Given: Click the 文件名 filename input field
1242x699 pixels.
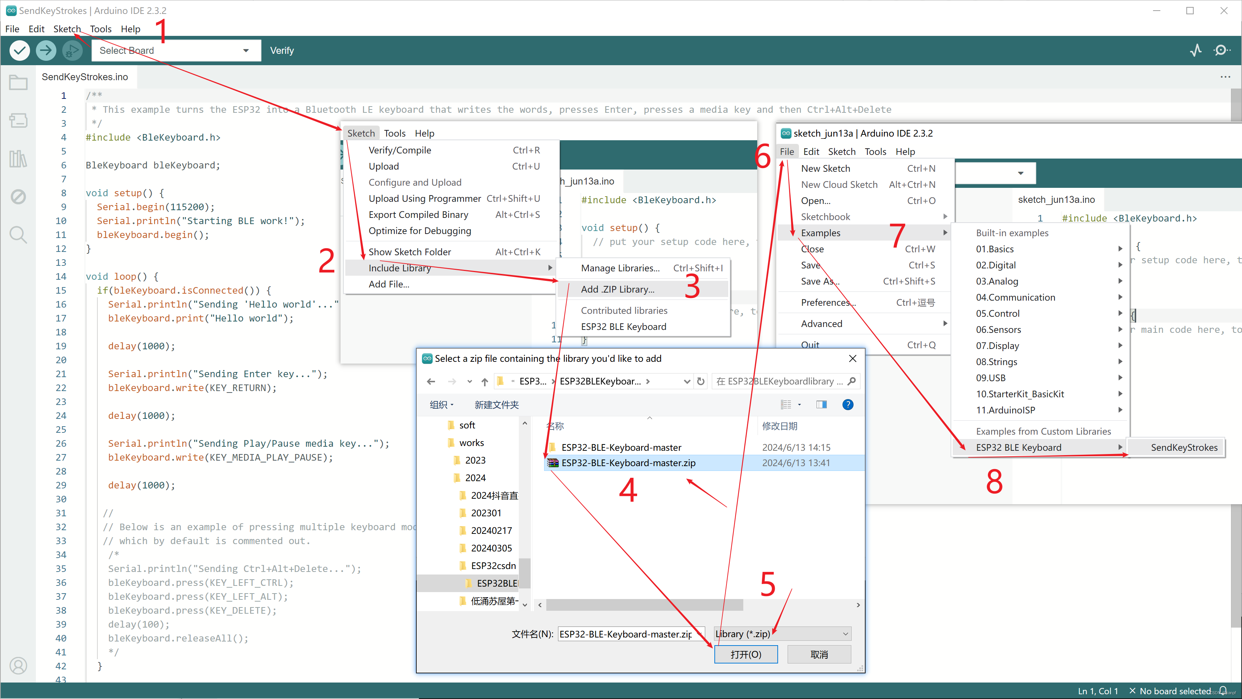Looking at the screenshot, I should 631,634.
